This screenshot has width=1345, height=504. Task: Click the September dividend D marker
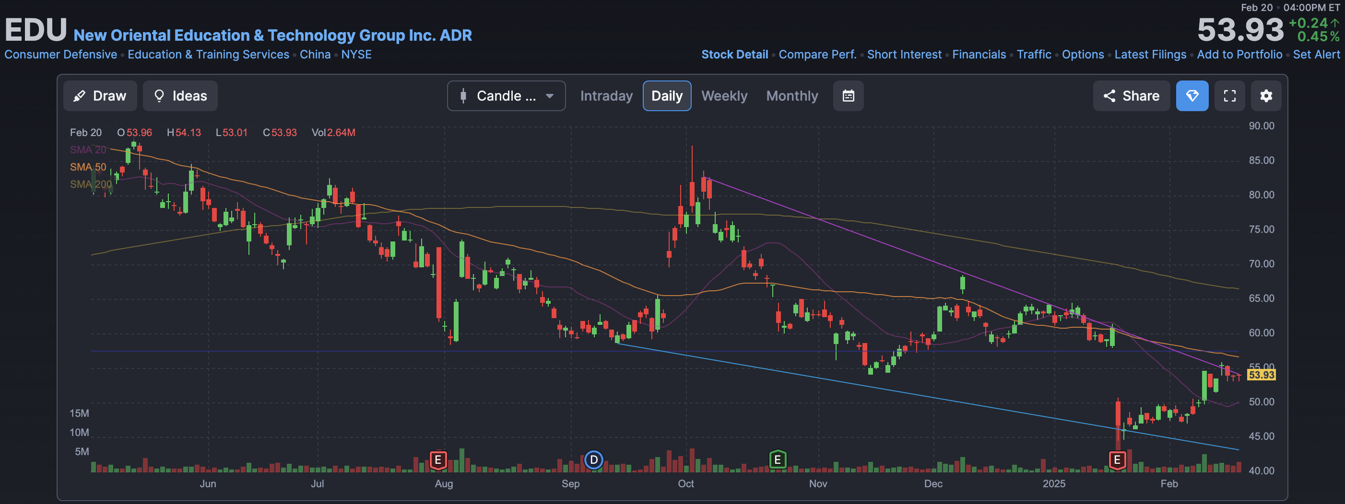(594, 459)
